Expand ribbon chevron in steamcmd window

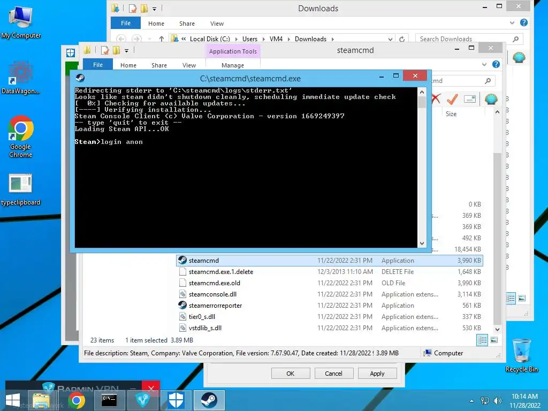point(484,64)
